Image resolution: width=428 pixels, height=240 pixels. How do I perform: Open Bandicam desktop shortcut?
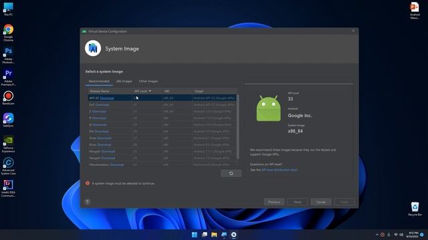point(8,98)
